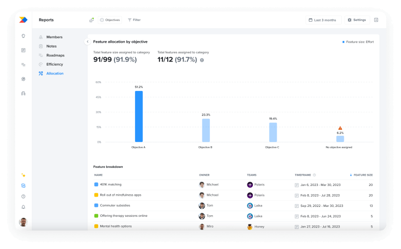This screenshot has width=401, height=249.
Task: Click Polaris team icon in 401K matching row
Action: click(x=250, y=184)
